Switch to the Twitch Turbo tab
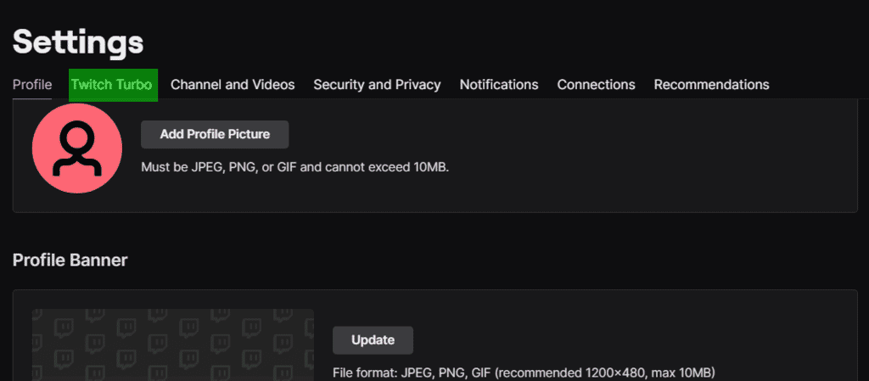 pos(113,85)
